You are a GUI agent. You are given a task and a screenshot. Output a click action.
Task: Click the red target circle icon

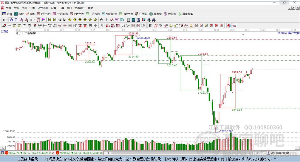click(60, 26)
